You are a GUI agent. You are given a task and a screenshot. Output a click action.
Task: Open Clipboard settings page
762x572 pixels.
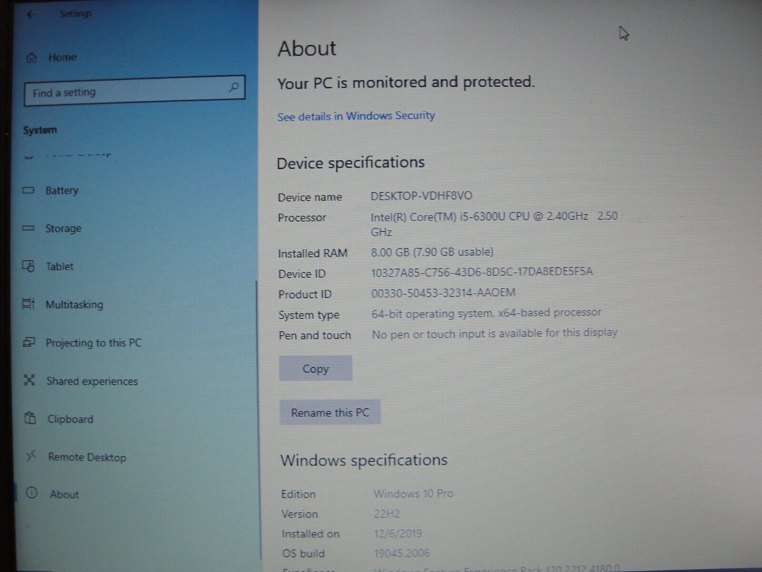coord(70,419)
